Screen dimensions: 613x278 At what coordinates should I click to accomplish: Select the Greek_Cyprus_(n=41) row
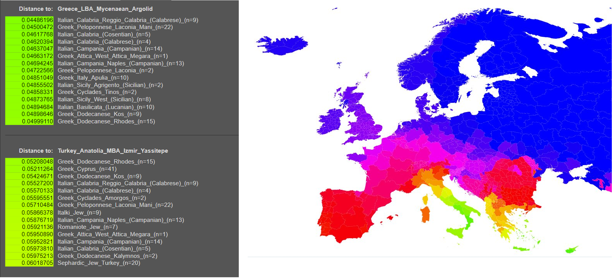(87, 169)
